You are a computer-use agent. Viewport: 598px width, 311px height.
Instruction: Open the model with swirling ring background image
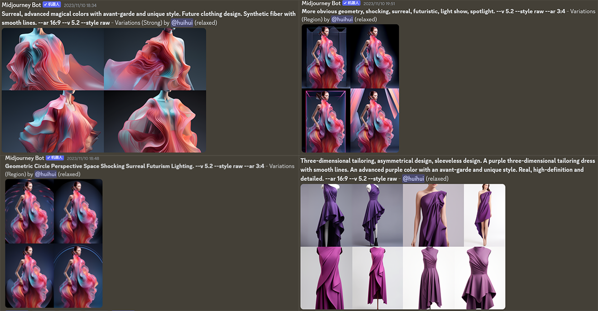pyautogui.click(x=30, y=211)
